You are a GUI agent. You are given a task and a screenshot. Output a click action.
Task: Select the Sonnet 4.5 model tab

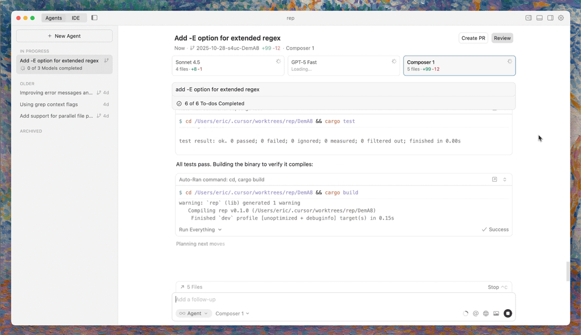[228, 66]
